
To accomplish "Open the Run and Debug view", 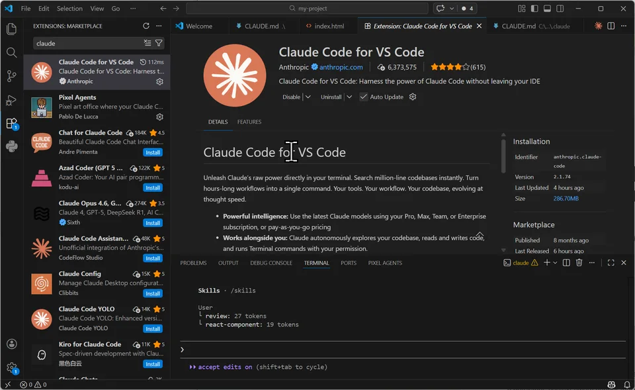I will click(12, 100).
